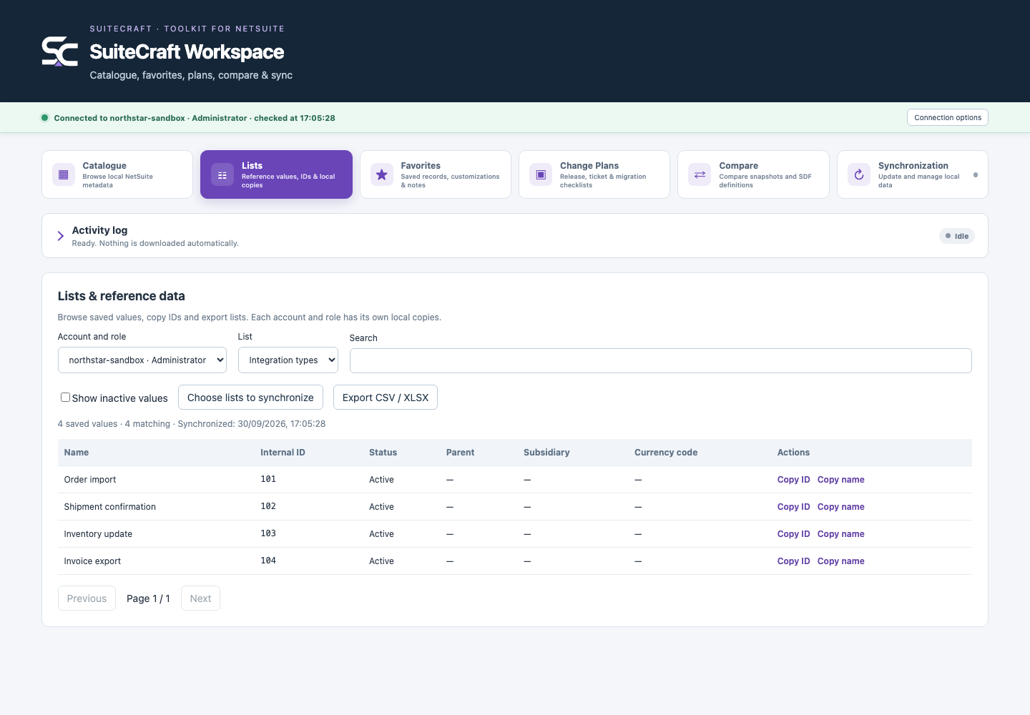Click the SuiteCraft Workspace title
The height and width of the screenshot is (715, 1030).
[x=187, y=51]
